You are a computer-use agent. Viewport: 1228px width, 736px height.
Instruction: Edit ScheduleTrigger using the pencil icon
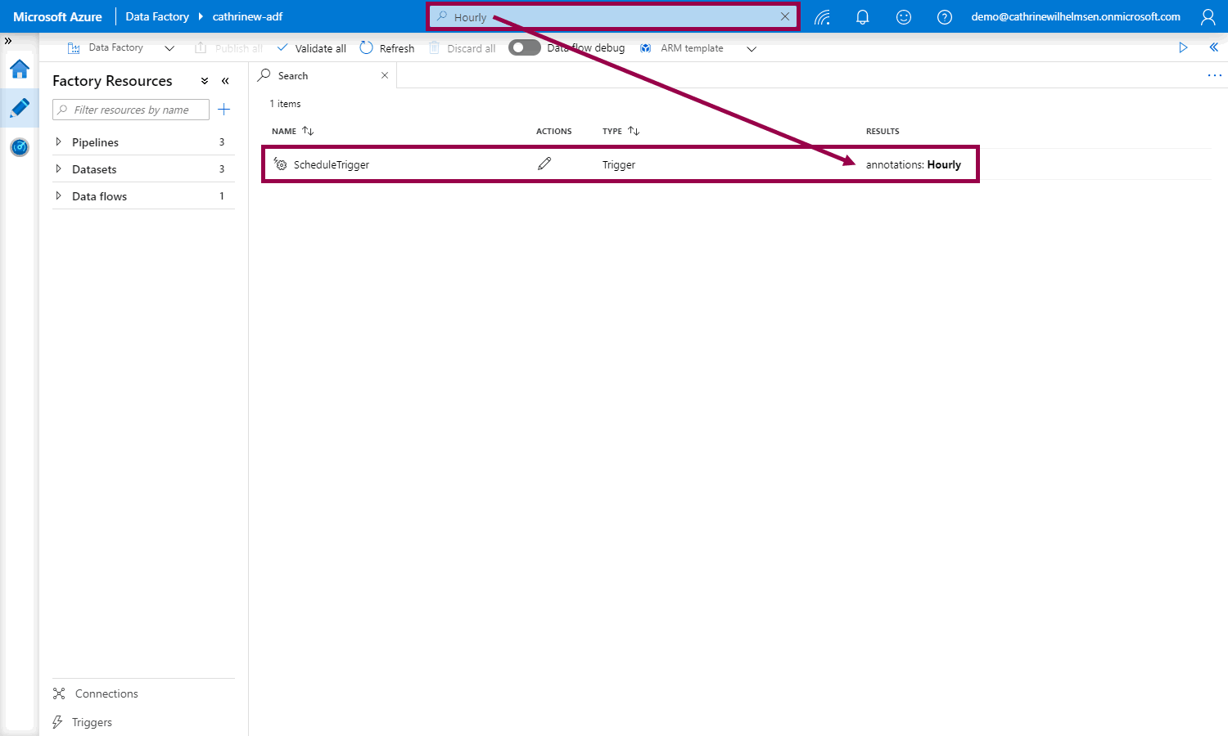[544, 164]
